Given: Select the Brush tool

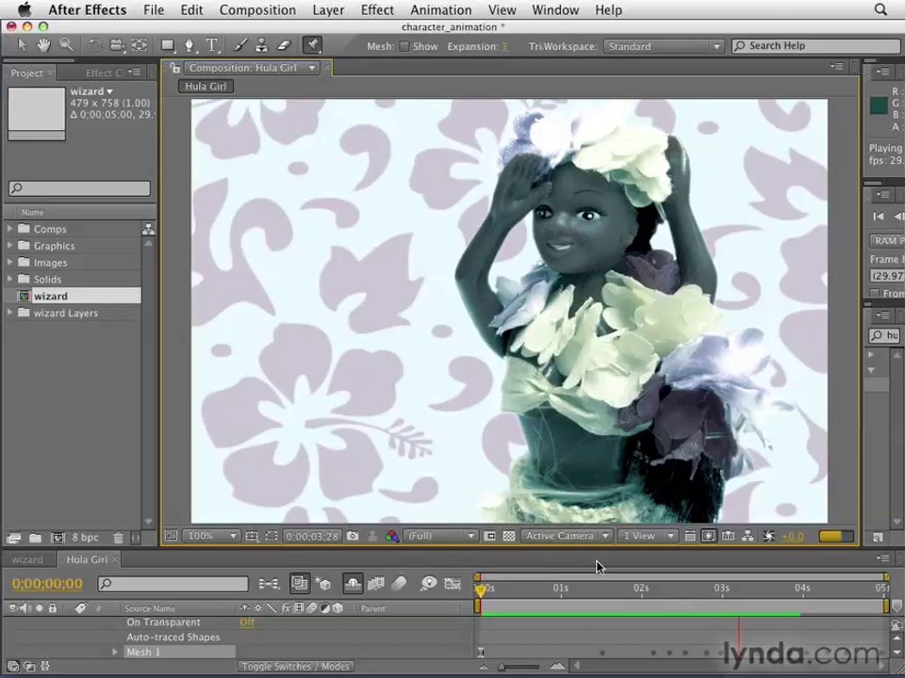Looking at the screenshot, I should [240, 45].
